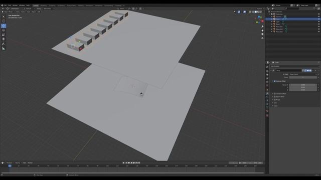This screenshot has width=321, height=180.
Task: Select the Rotate tool
Action: tap(4, 30)
